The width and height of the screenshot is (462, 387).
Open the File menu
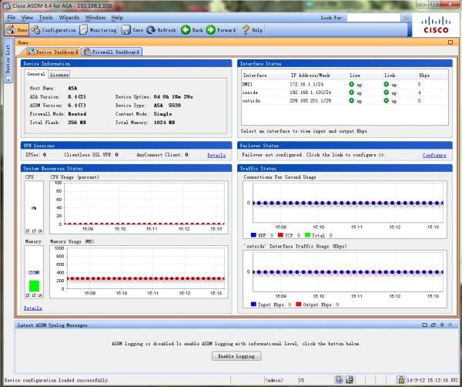(12, 18)
